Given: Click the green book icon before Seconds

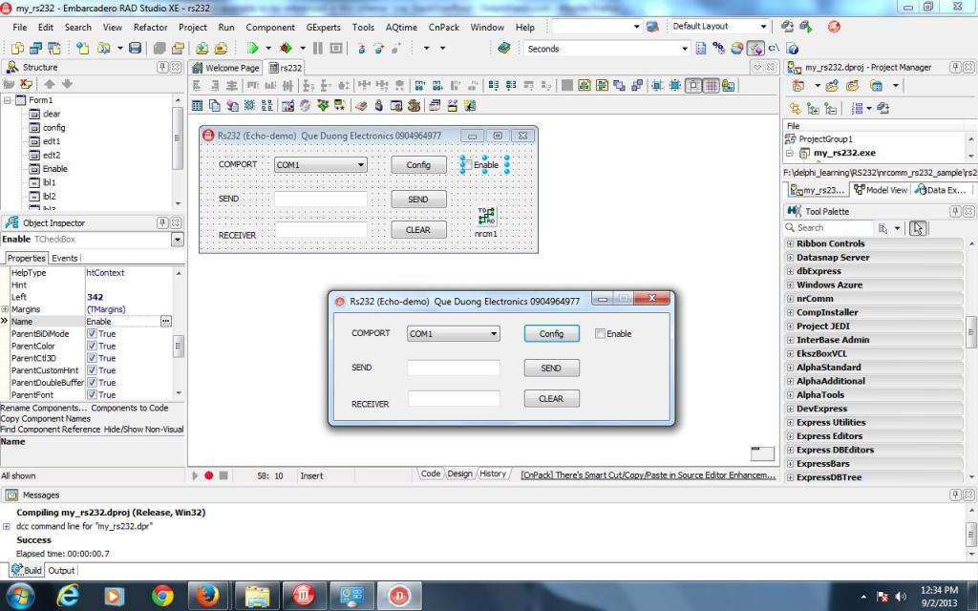Looking at the screenshot, I should tap(504, 48).
